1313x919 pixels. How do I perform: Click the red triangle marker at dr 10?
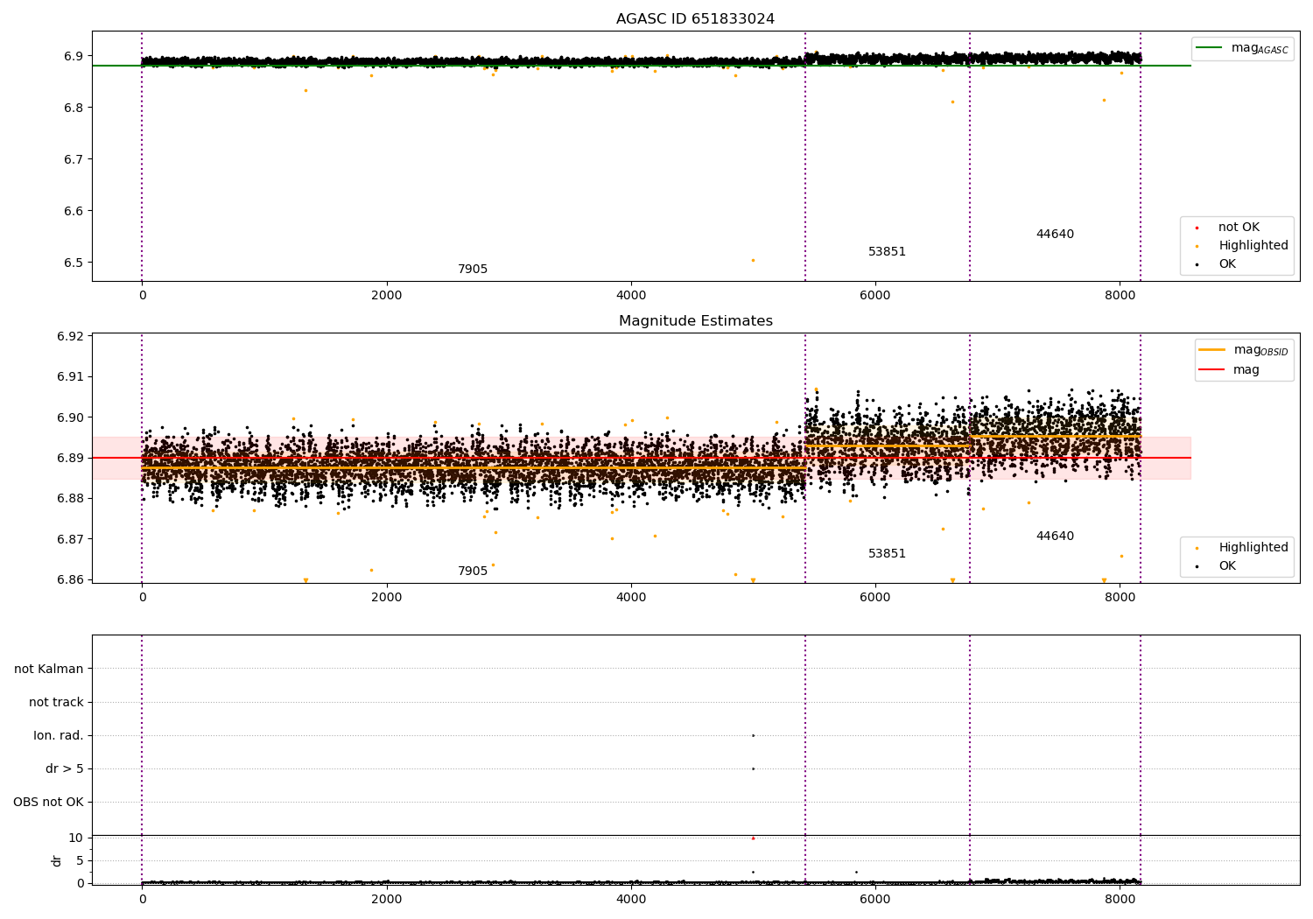tap(753, 838)
